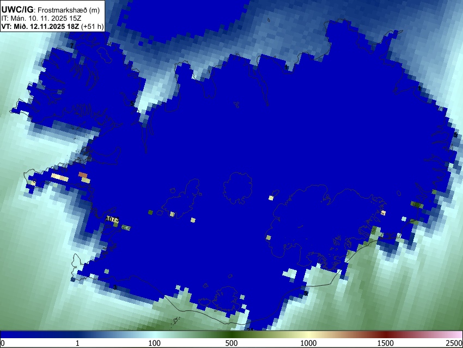This screenshot has width=463, height=348.
Task: Click the round glacier outline at the map centre
Action: 237,188
